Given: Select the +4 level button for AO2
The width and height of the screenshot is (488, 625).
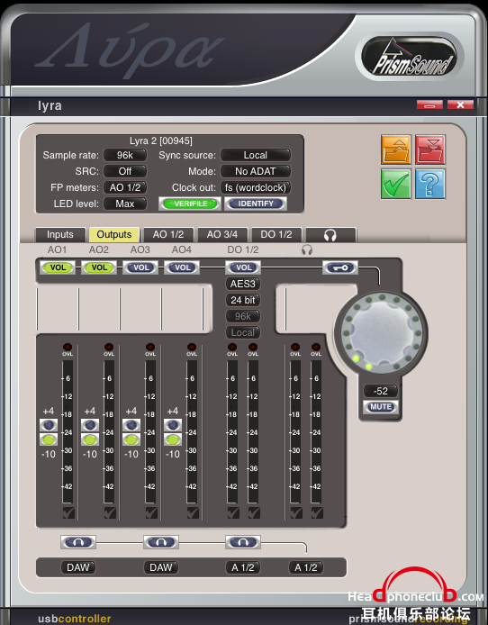Looking at the screenshot, I should coord(90,425).
